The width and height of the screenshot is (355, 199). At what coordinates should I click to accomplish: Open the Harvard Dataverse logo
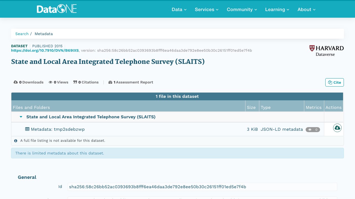(x=326, y=51)
